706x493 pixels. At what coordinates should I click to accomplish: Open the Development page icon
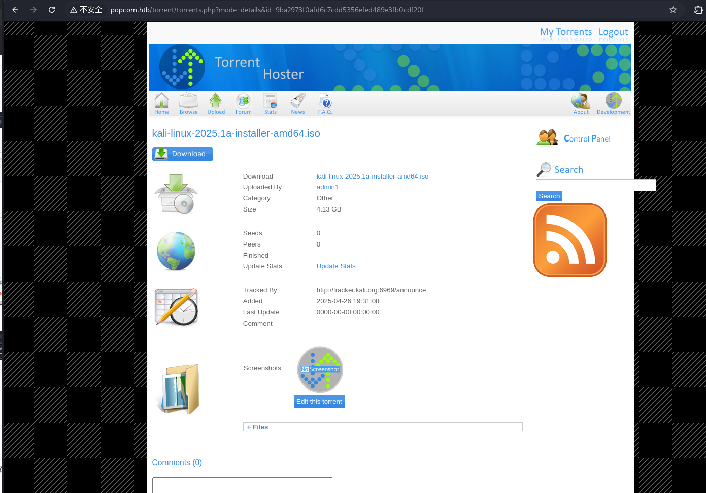(613, 103)
